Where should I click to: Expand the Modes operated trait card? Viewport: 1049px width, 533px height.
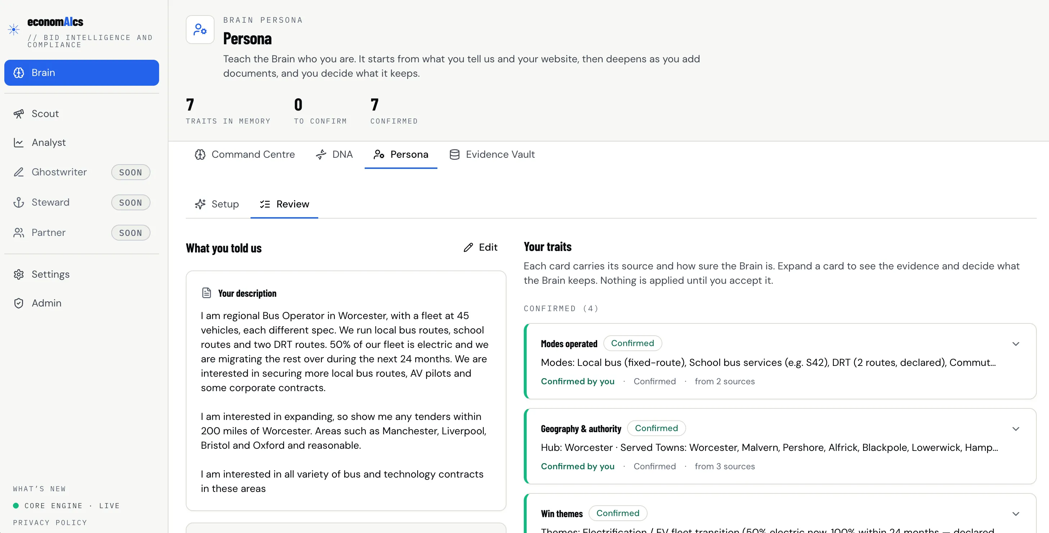1016,344
